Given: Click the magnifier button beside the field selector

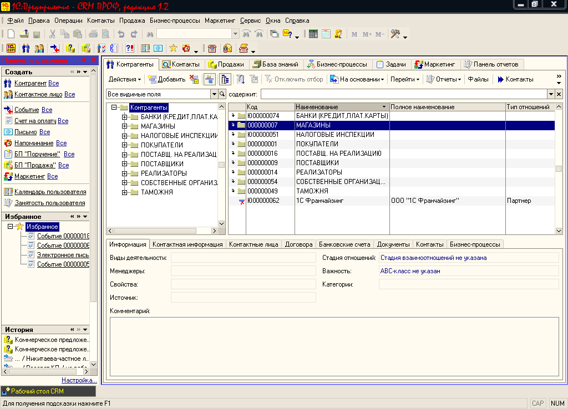Looking at the screenshot, I should 222,94.
